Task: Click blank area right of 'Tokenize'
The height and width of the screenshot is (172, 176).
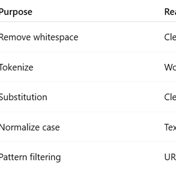Action: pos(99,67)
